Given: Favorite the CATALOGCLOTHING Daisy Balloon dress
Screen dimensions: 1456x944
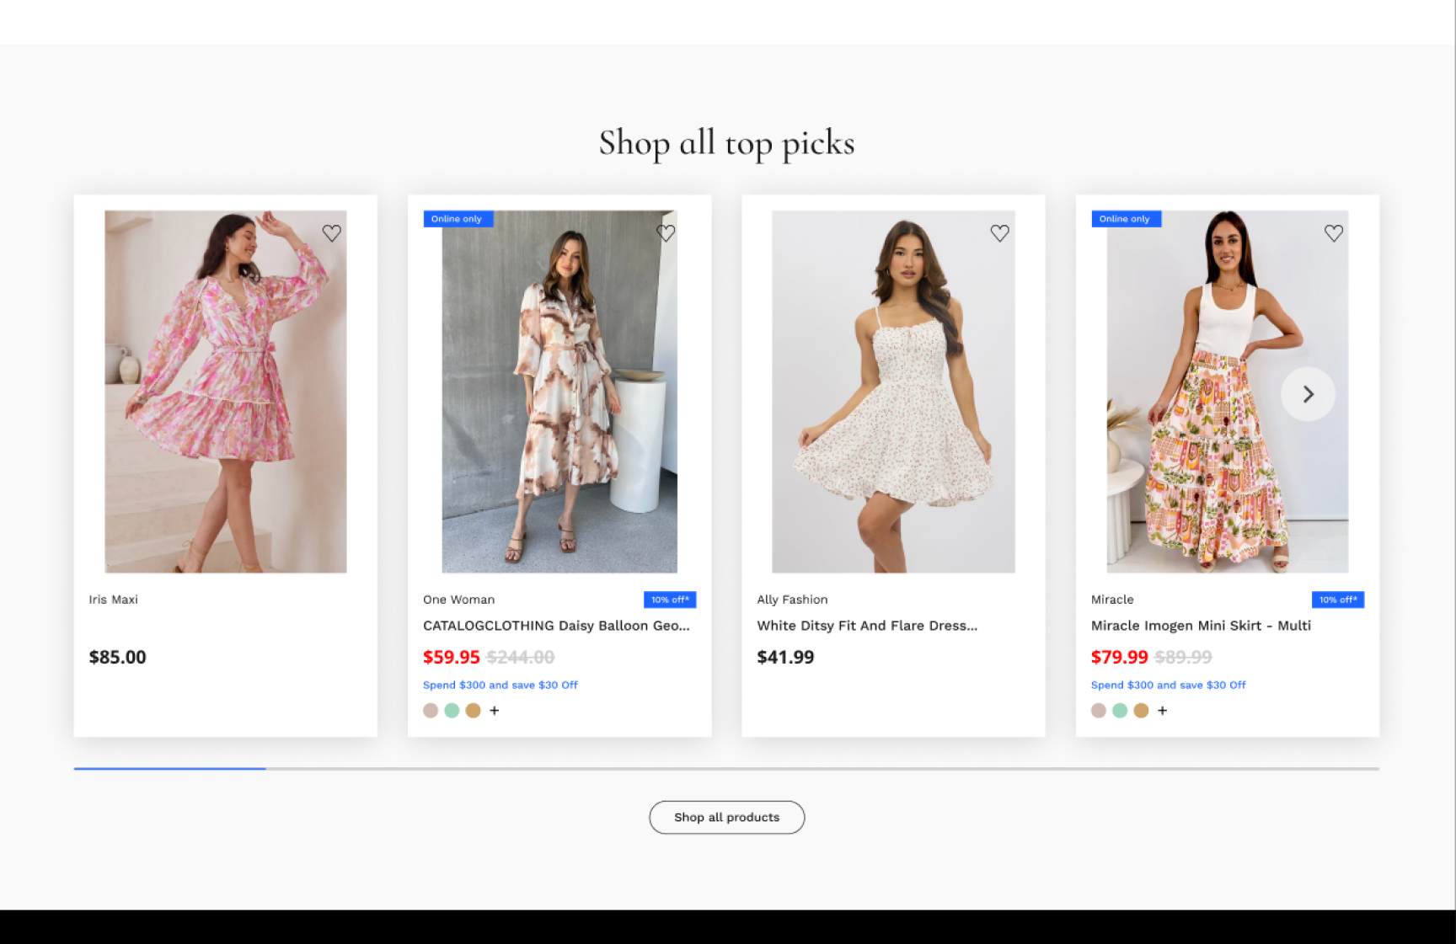Looking at the screenshot, I should coord(666,233).
